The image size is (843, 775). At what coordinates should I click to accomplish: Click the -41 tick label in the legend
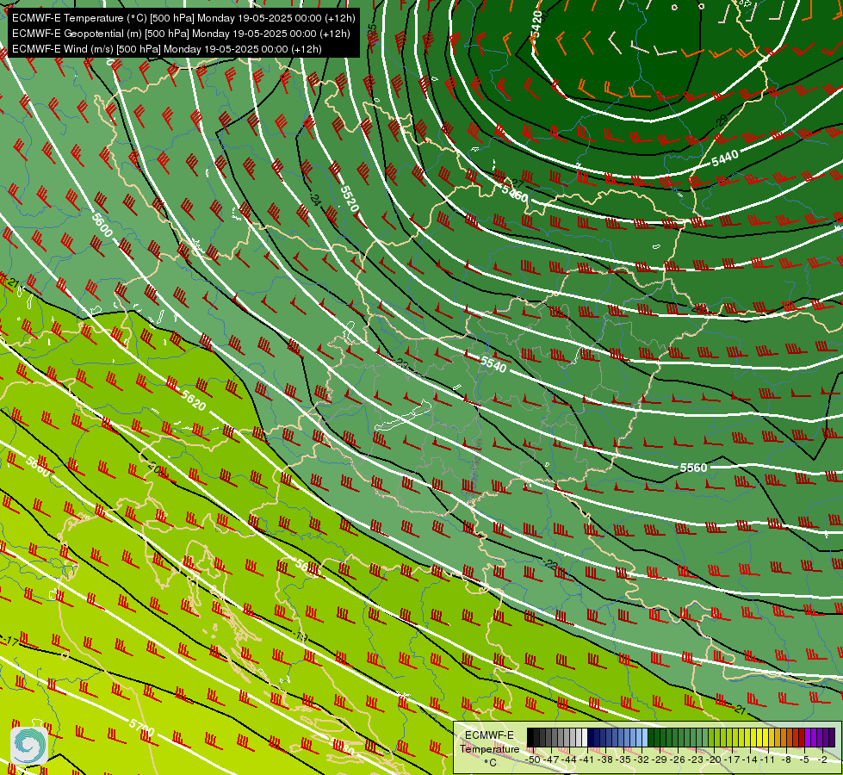point(586,759)
